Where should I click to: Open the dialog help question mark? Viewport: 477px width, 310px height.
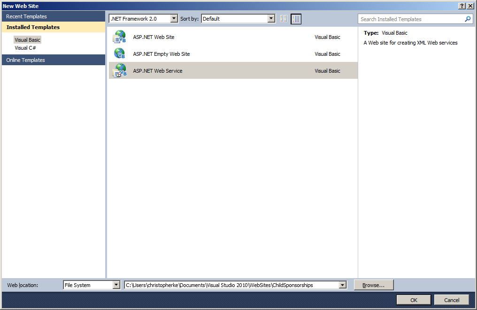point(462,6)
